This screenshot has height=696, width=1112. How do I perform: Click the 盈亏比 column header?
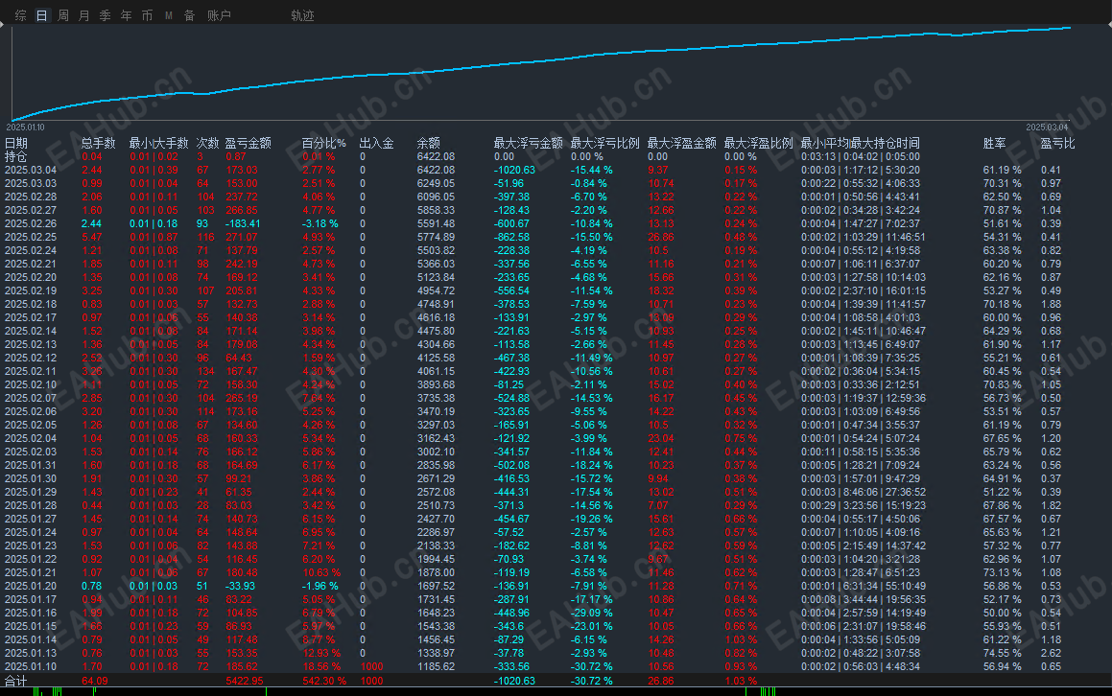pos(1057,143)
